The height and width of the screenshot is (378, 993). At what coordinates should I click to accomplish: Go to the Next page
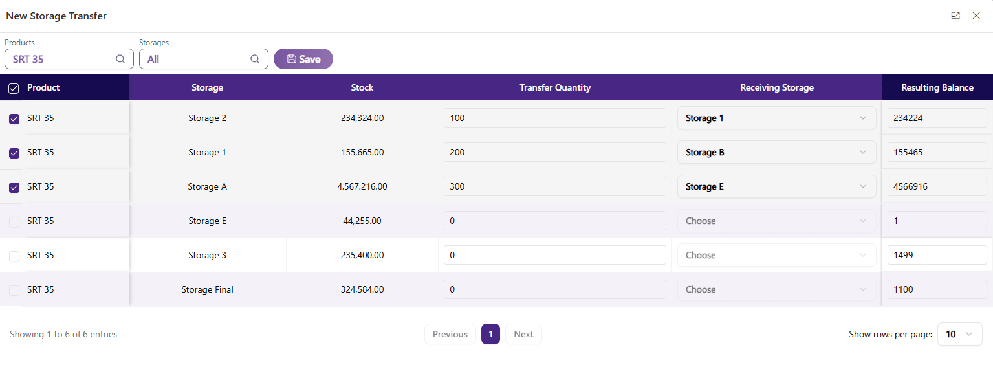pyautogui.click(x=523, y=335)
